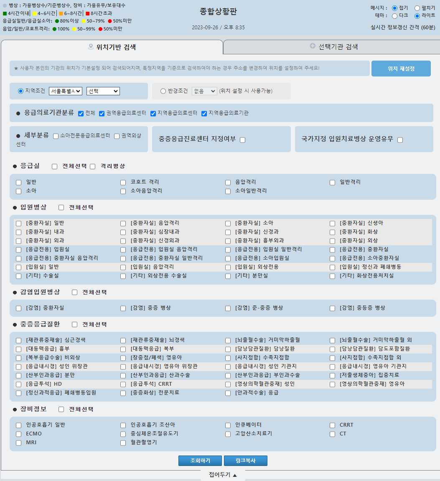Uncheck the 전체 institution classification checkbox
Viewport: 440px width, 481px height.
81,114
